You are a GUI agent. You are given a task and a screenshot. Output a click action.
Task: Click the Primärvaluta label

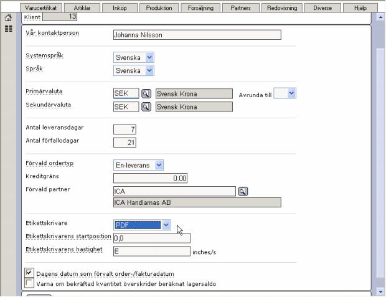pos(44,92)
